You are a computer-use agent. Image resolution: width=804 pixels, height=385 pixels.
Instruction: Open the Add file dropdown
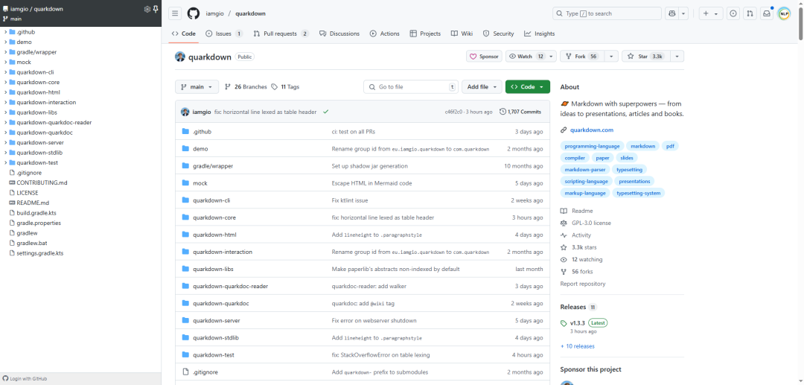tap(482, 87)
